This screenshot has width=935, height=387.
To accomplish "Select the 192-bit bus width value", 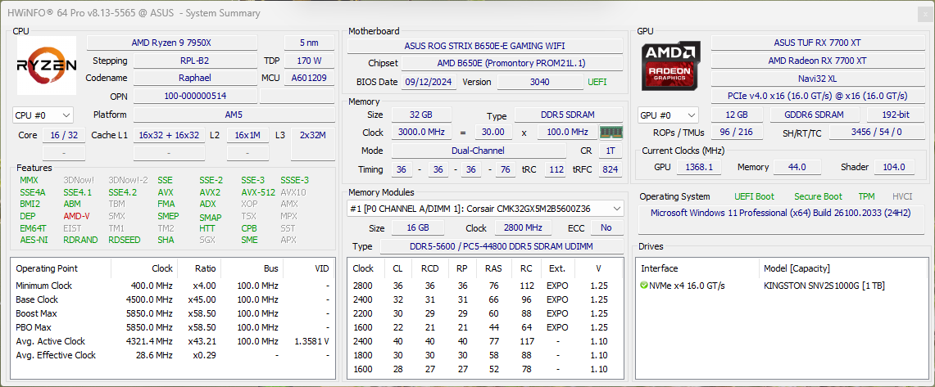I will pyautogui.click(x=896, y=115).
